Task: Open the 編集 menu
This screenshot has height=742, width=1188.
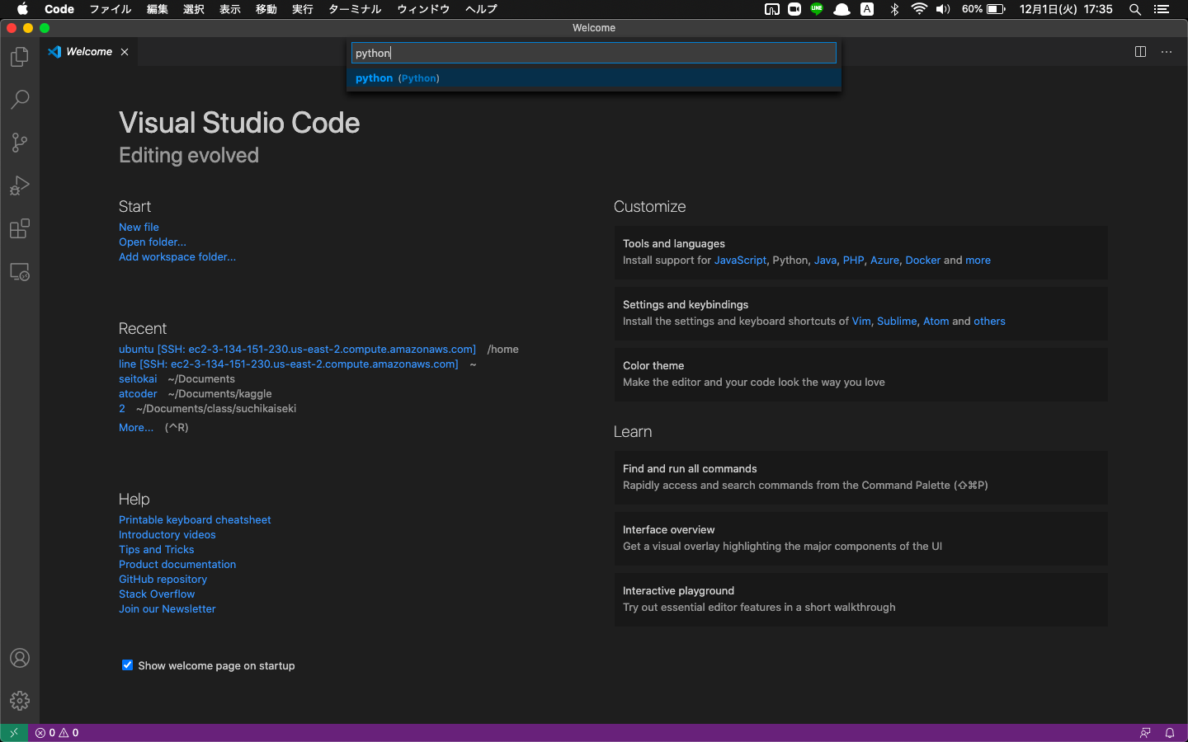Action: click(158, 9)
